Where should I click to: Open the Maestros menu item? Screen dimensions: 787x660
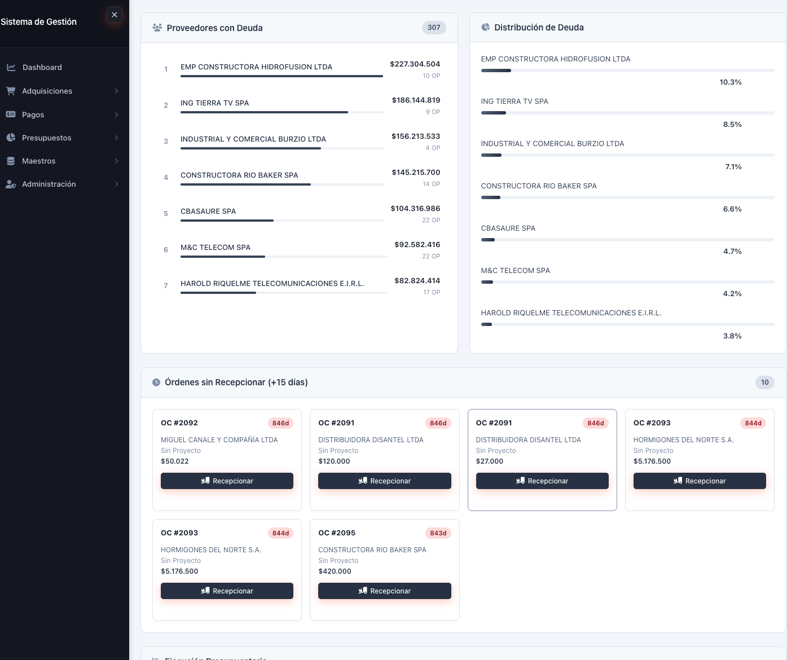pyautogui.click(x=64, y=161)
